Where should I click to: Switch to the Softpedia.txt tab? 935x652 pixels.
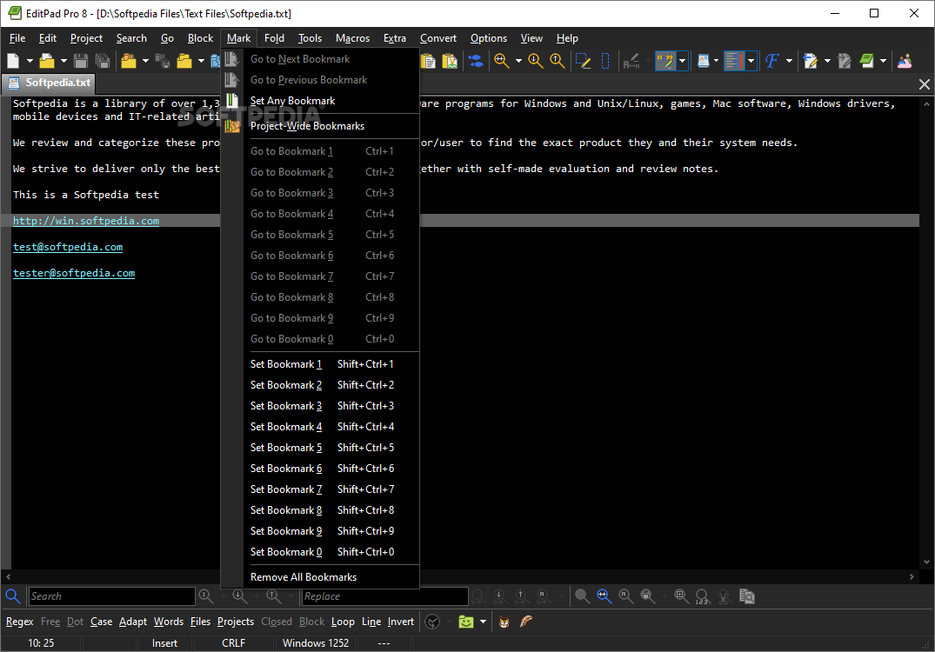(50, 83)
